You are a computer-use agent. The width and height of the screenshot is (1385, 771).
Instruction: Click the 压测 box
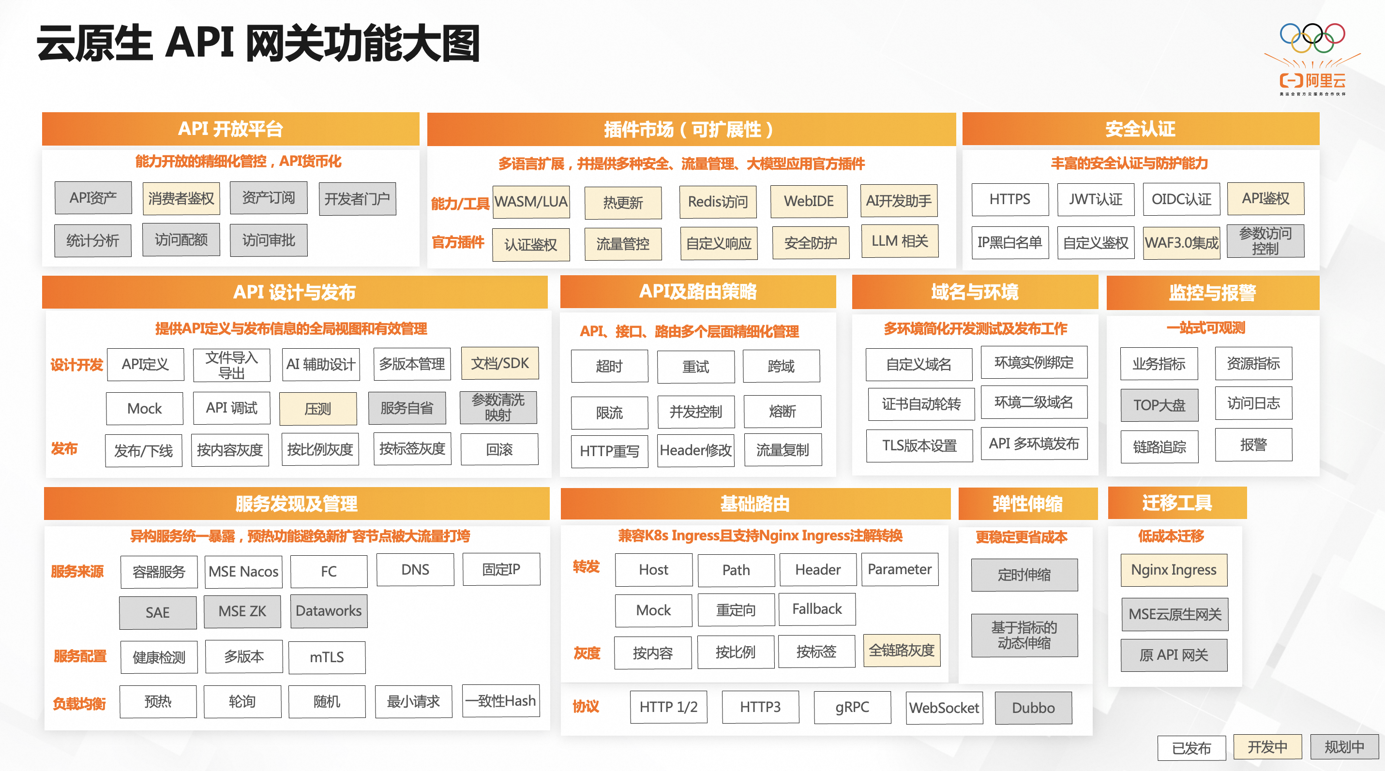point(318,409)
